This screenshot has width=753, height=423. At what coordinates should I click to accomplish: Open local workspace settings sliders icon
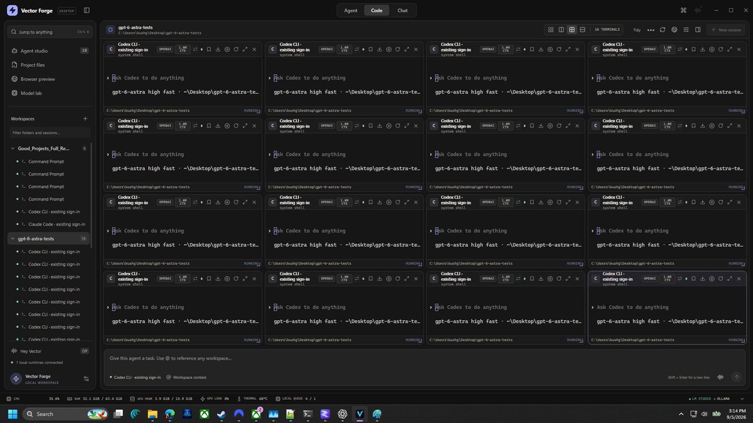tap(87, 379)
